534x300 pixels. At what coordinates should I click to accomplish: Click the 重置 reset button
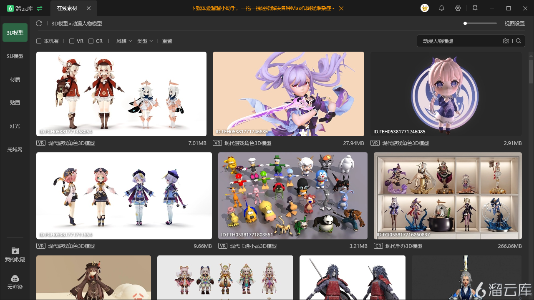coord(167,41)
